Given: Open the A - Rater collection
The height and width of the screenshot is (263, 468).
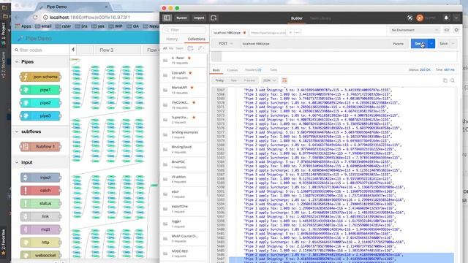Looking at the screenshot, I should (x=184, y=60).
